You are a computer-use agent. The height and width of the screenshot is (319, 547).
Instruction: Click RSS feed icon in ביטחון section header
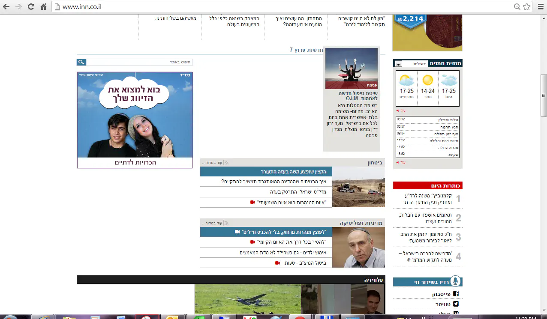point(227,163)
